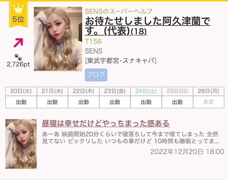Click the 出勤 cell under 23日(金)
The width and height of the screenshot is (228, 180).
pyautogui.click(x=115, y=102)
